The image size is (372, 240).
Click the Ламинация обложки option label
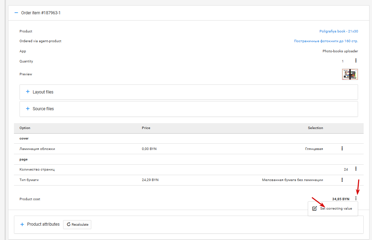(37, 149)
